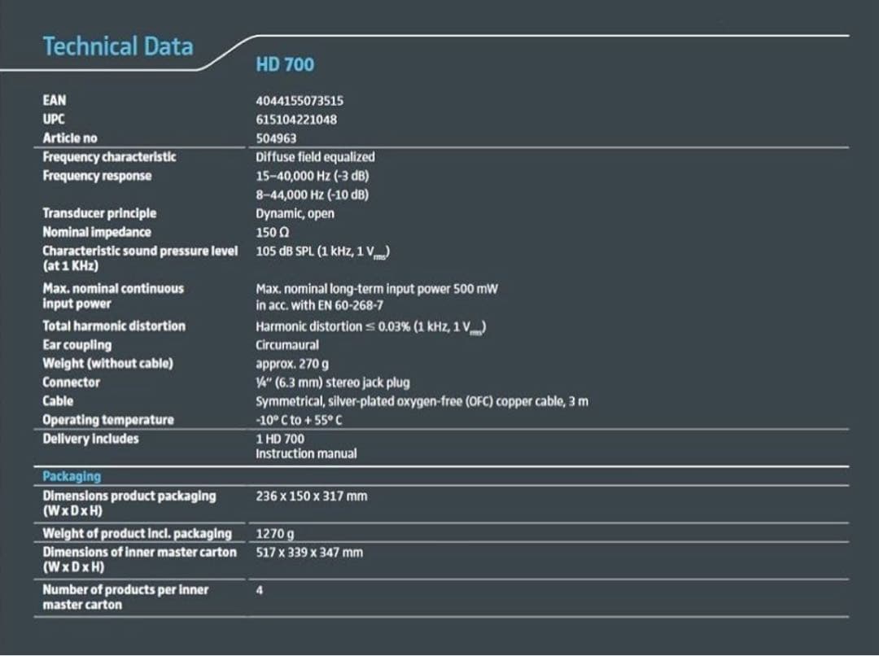
Task: Click the 1270 g packaging weight value
Action: [x=275, y=534]
